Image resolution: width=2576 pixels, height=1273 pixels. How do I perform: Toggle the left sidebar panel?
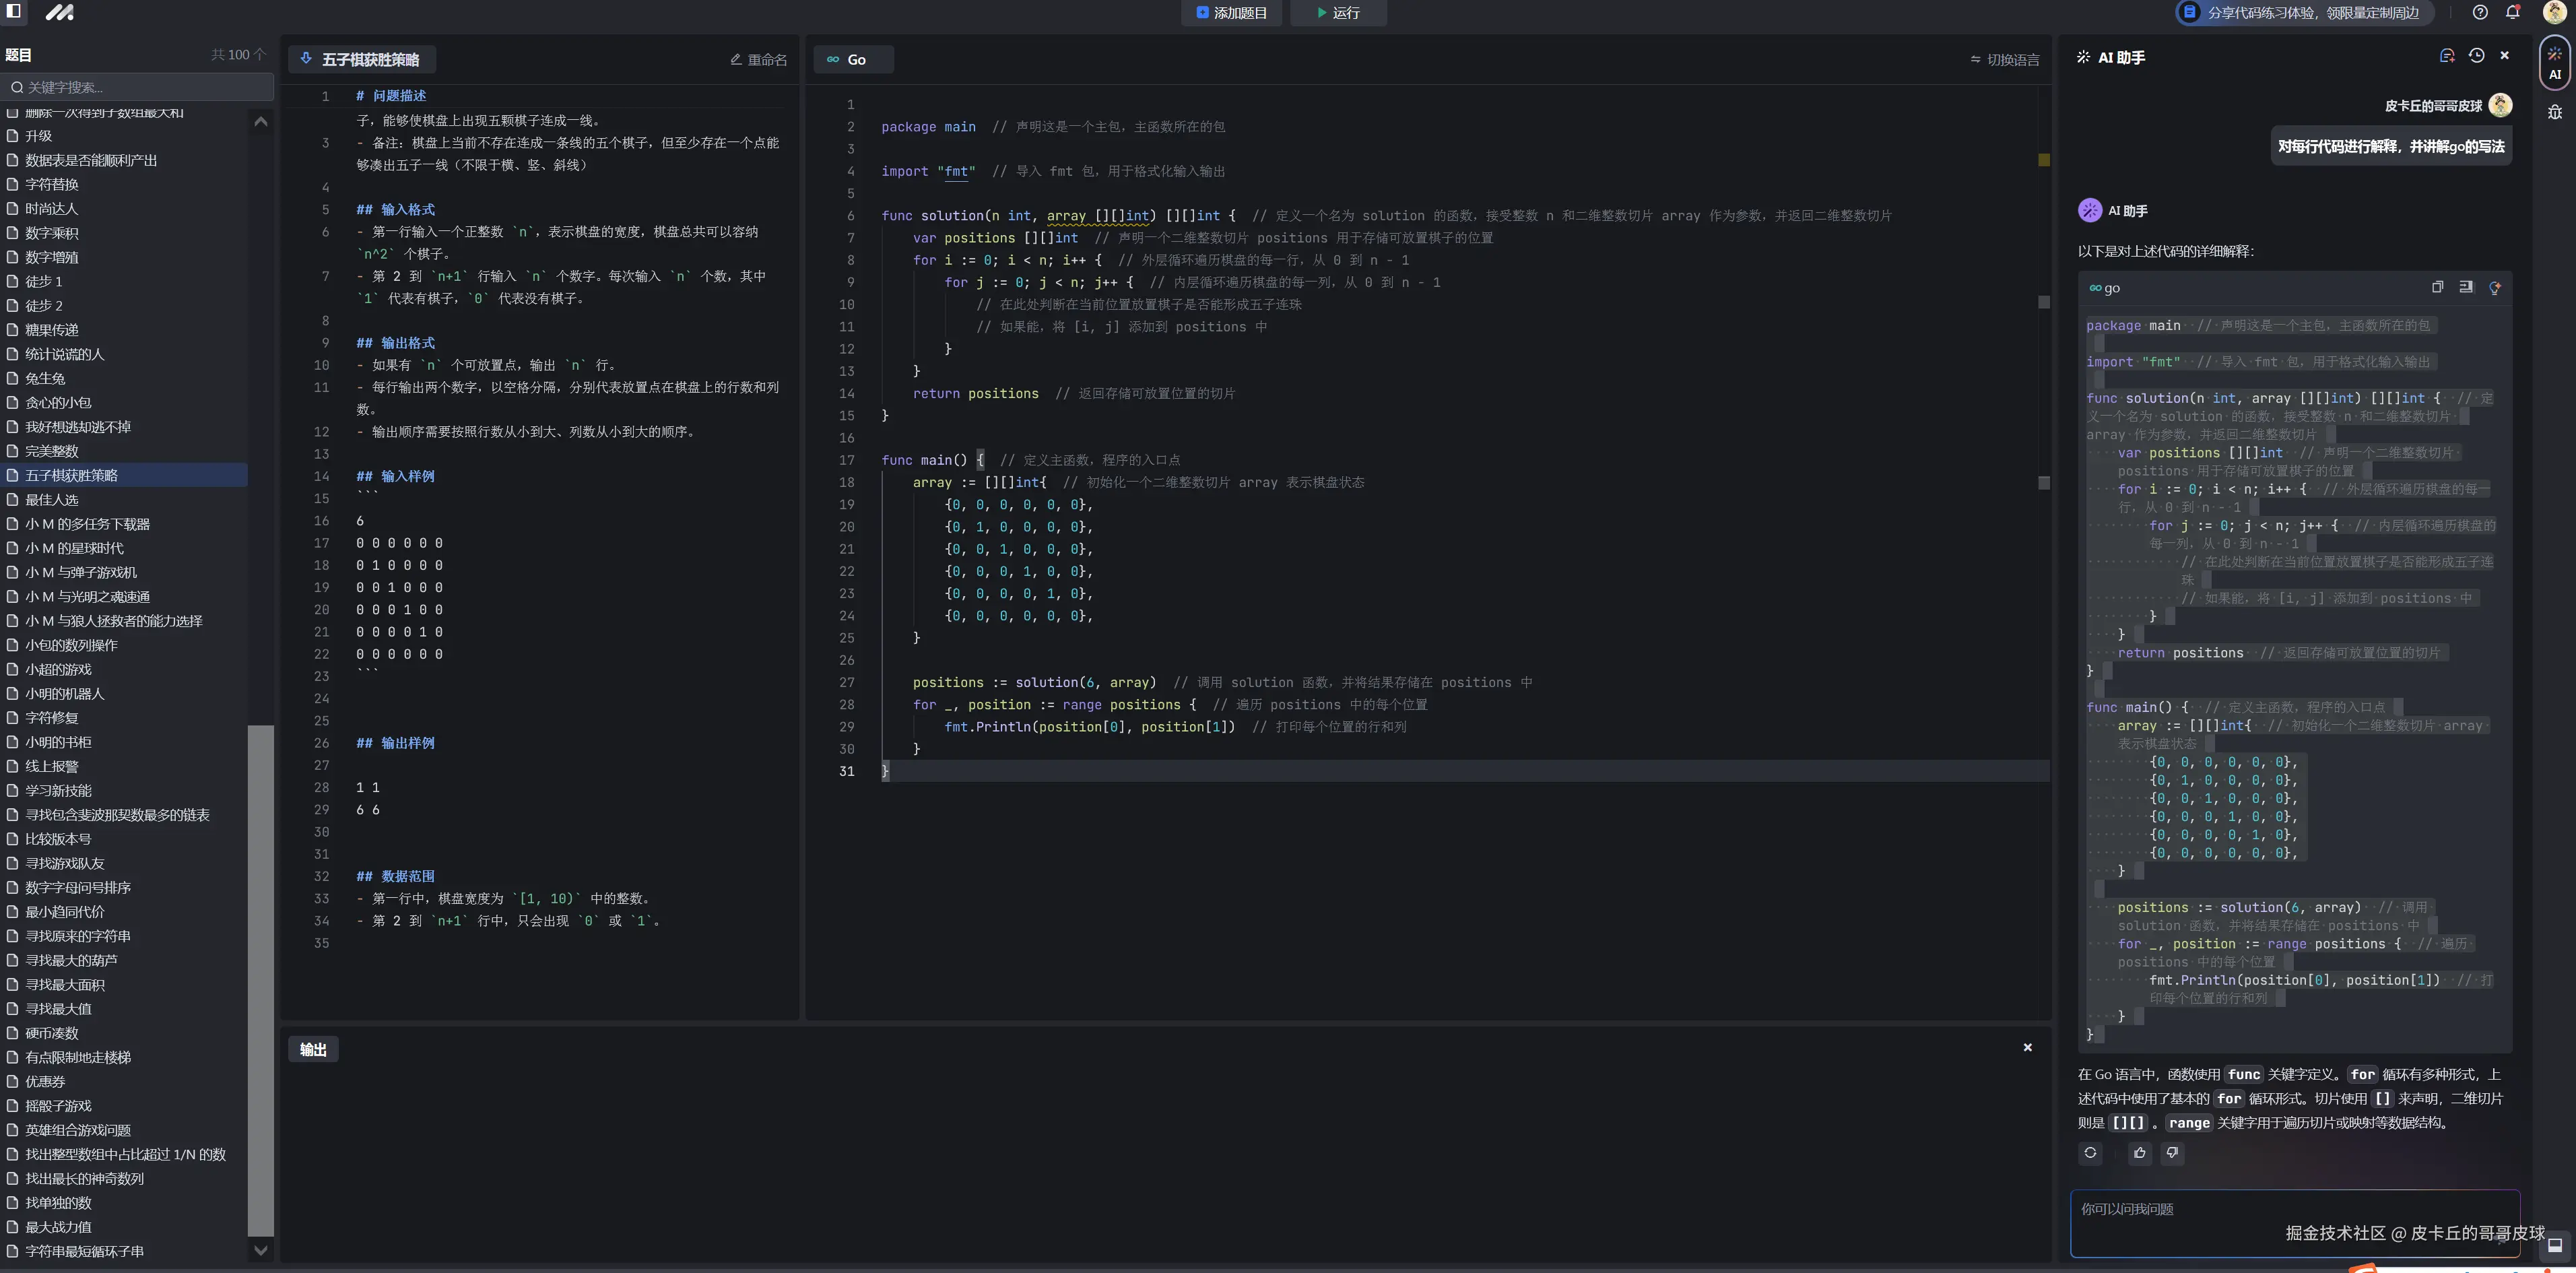point(14,12)
